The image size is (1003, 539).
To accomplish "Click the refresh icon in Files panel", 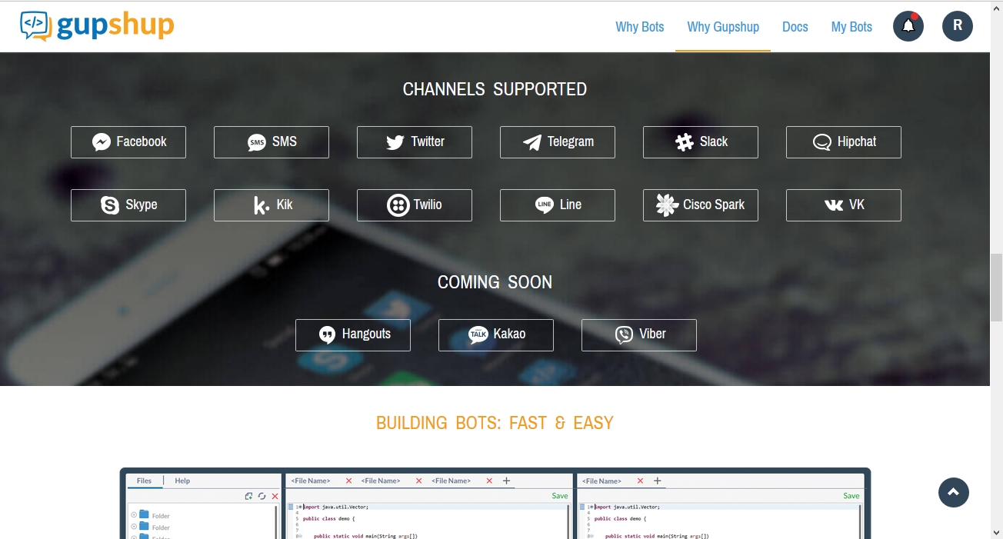I will (x=262, y=497).
